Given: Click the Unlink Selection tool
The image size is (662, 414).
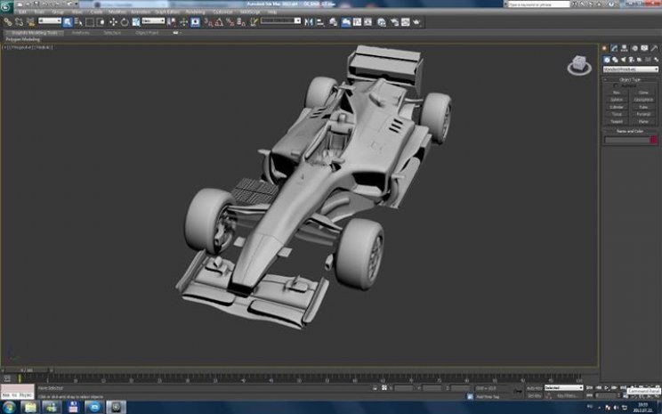Looking at the screenshot, I should pos(19,22).
